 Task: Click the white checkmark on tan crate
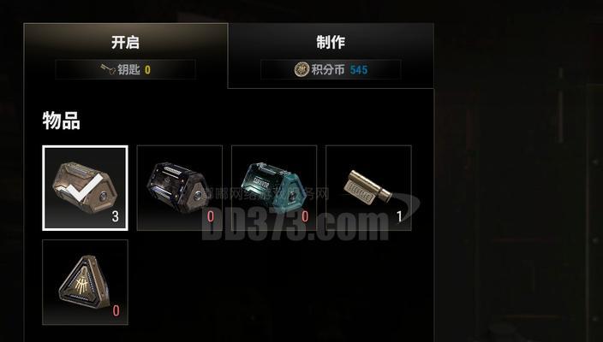[87, 188]
